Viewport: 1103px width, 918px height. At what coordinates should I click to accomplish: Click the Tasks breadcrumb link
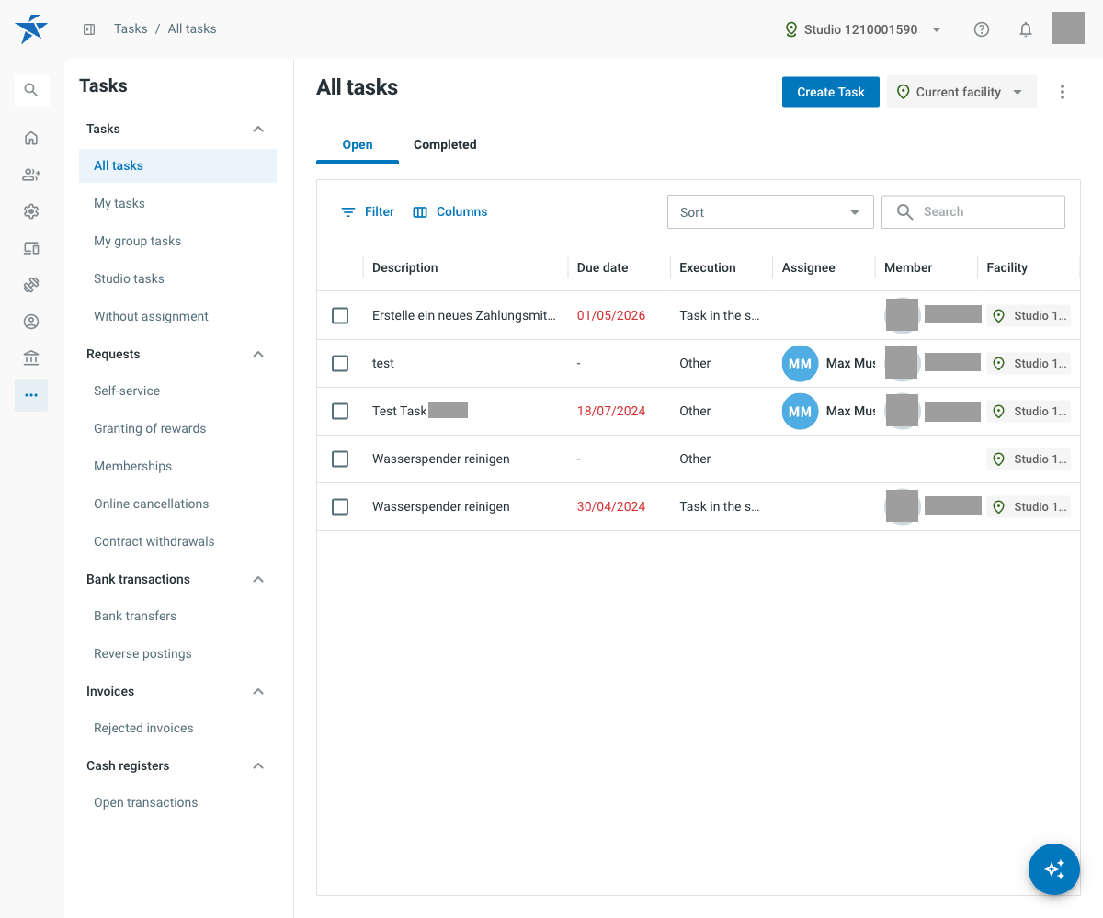tap(131, 29)
